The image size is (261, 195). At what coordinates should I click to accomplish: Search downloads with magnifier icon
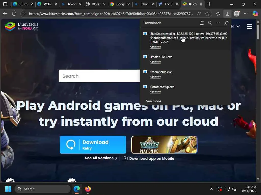[x=210, y=23]
